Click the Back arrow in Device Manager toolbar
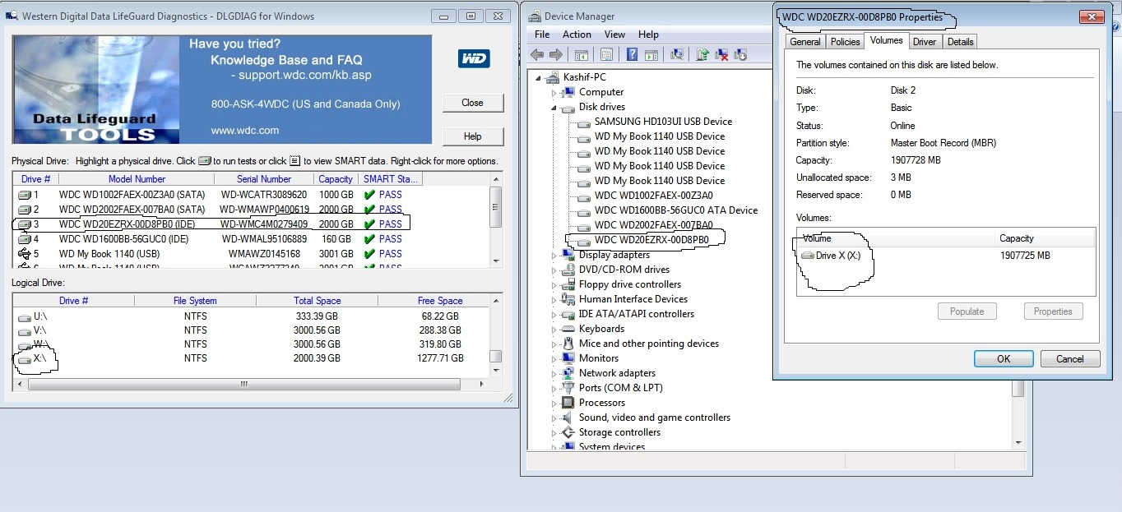Viewport: 1122px width, 512px height. click(x=537, y=54)
